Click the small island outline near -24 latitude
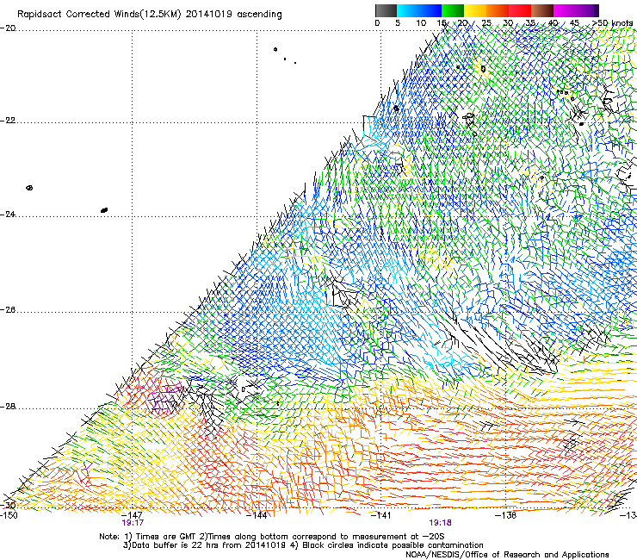The image size is (637, 560). click(x=104, y=210)
